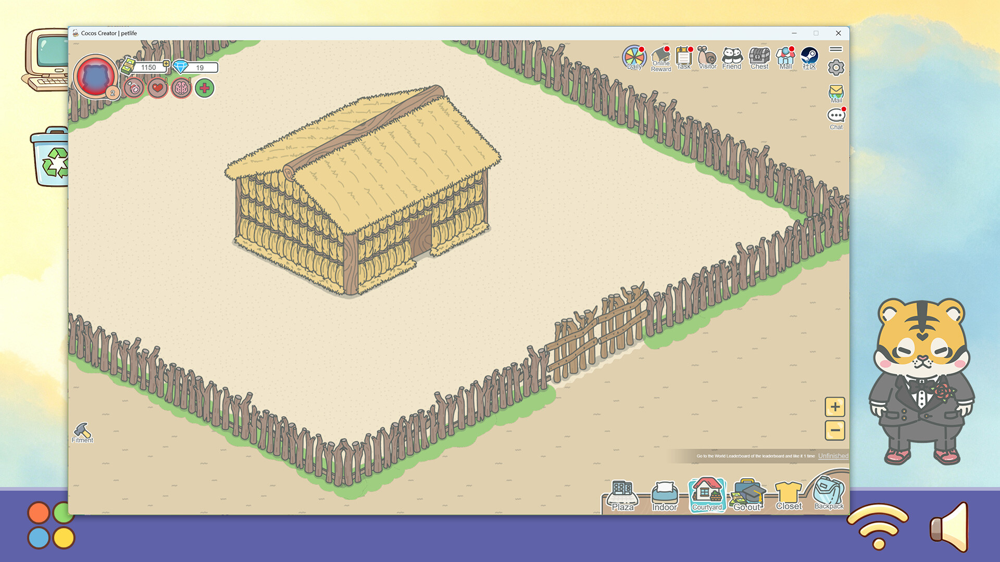1000x562 pixels.
Task: Click the green plus status button
Action: coord(205,88)
